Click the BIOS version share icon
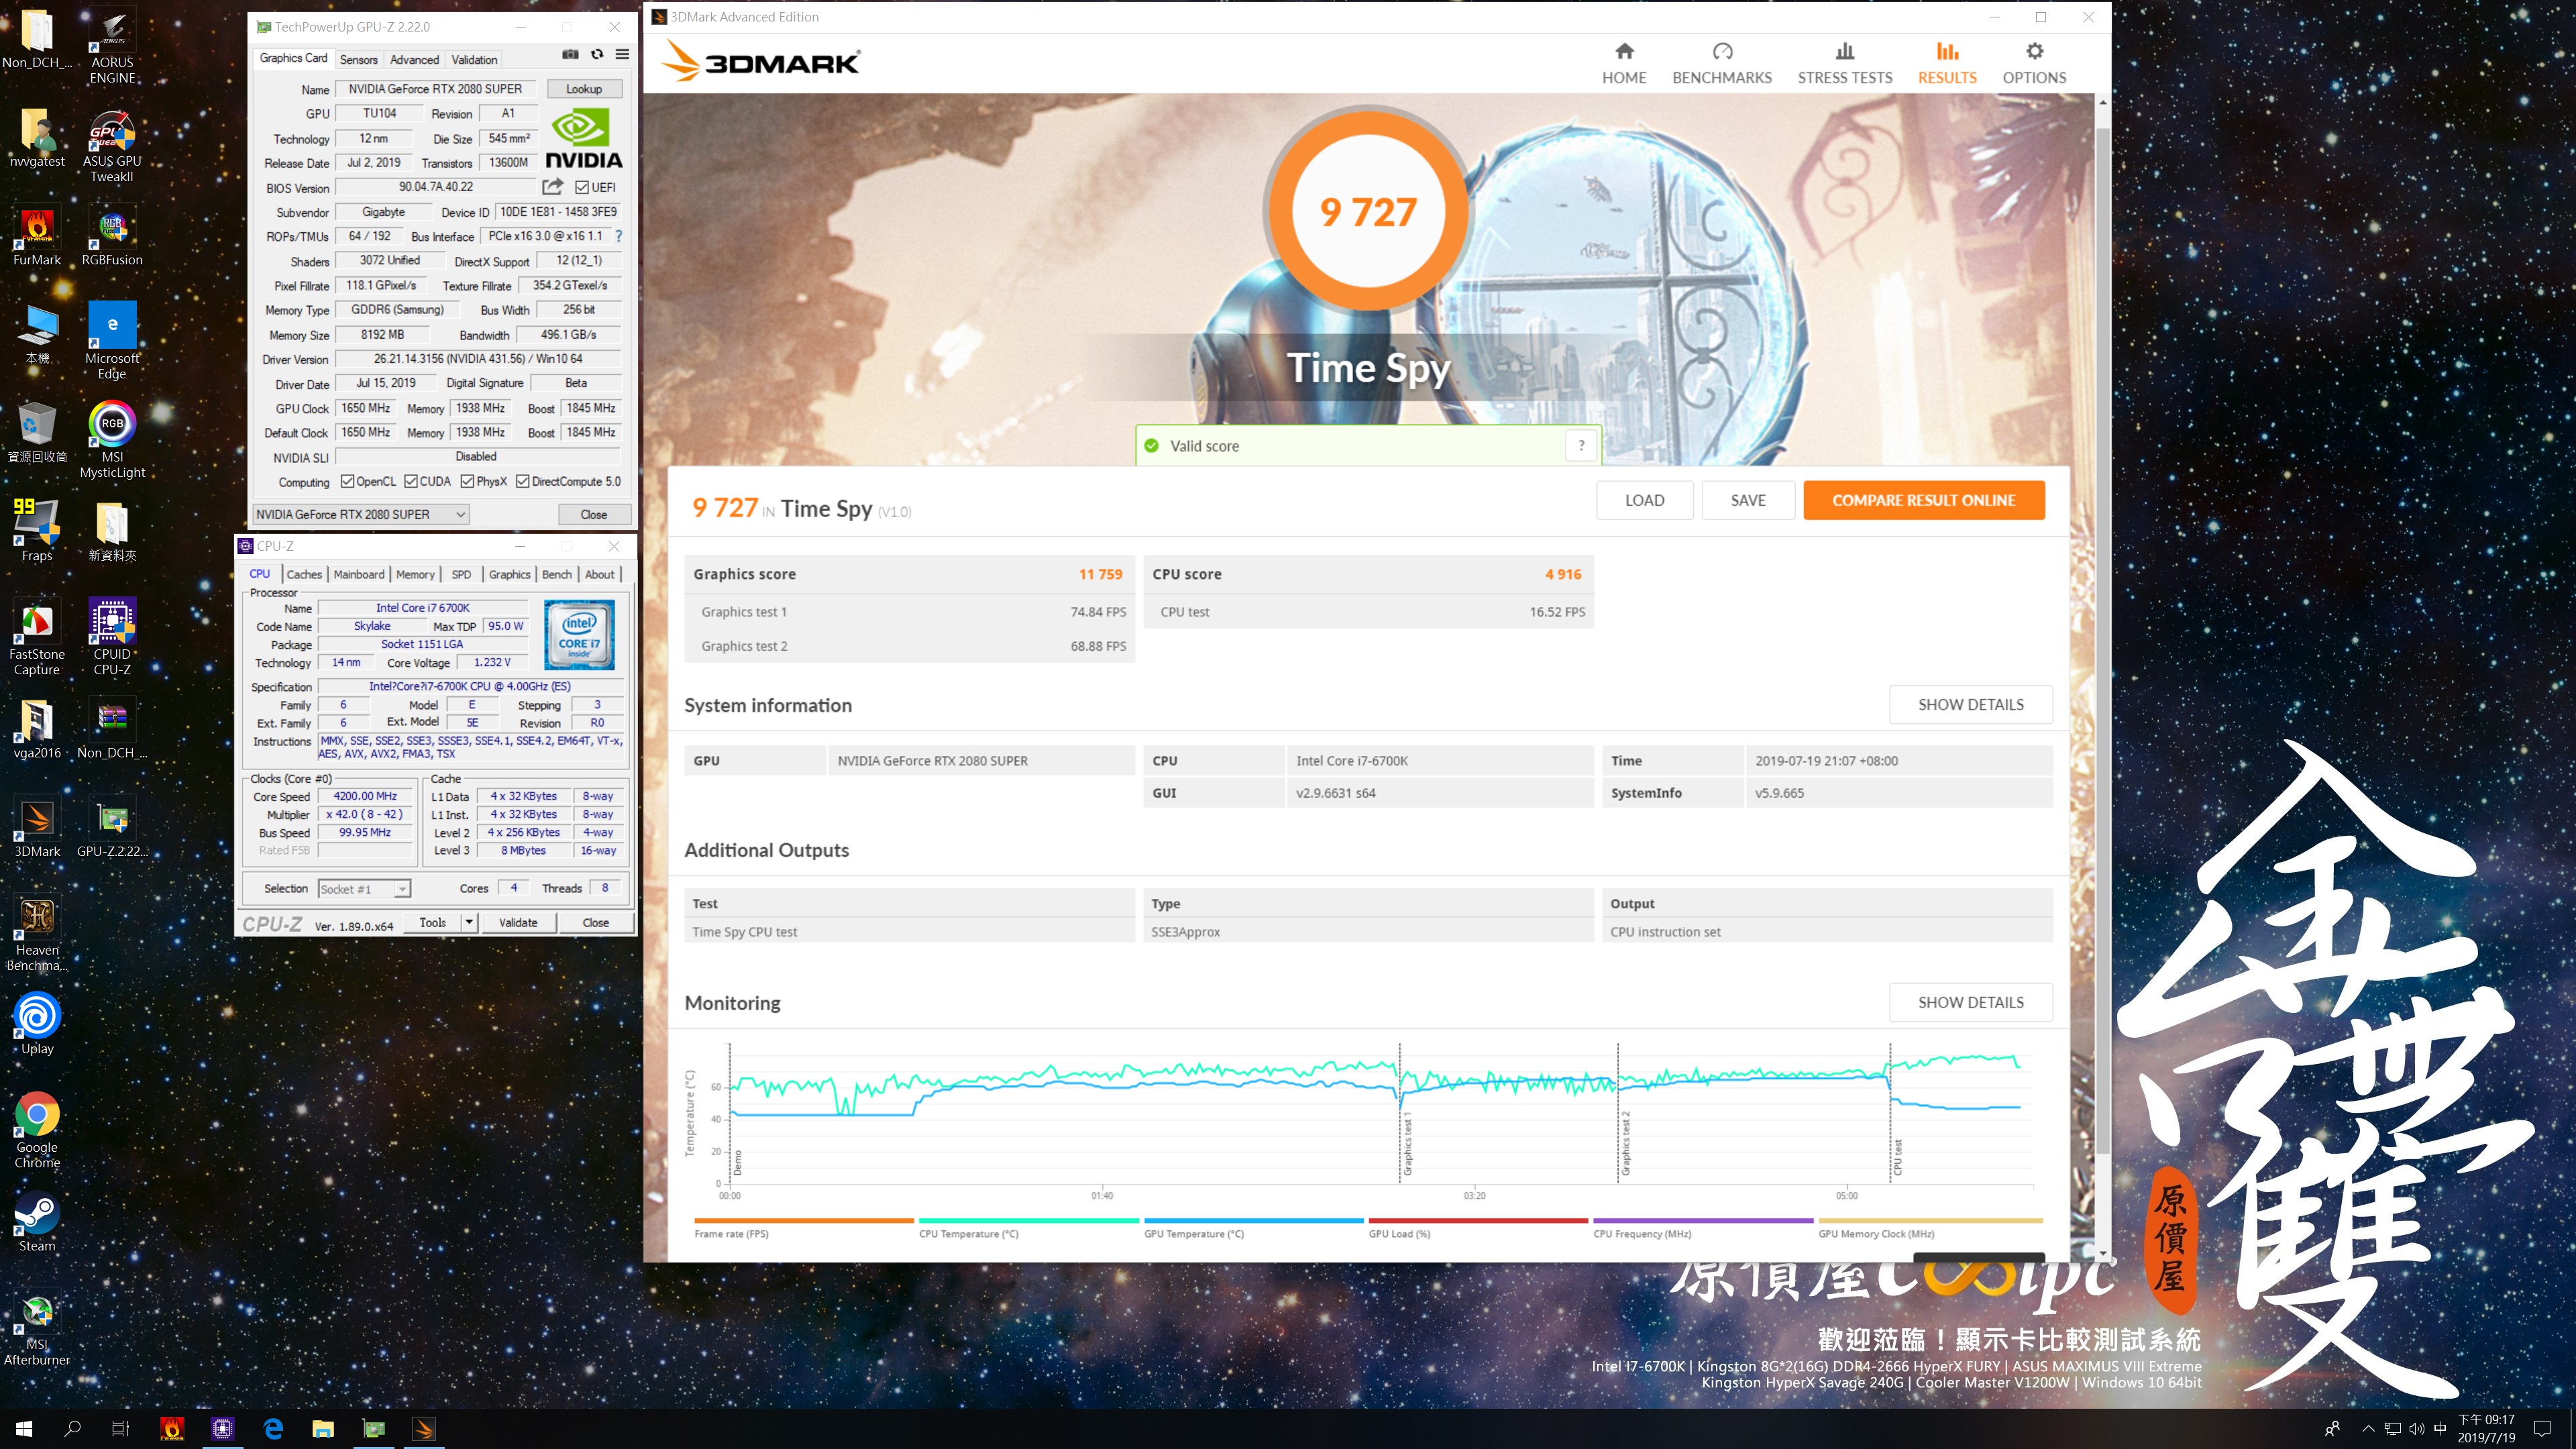2576x1449 pixels. pos(552,186)
